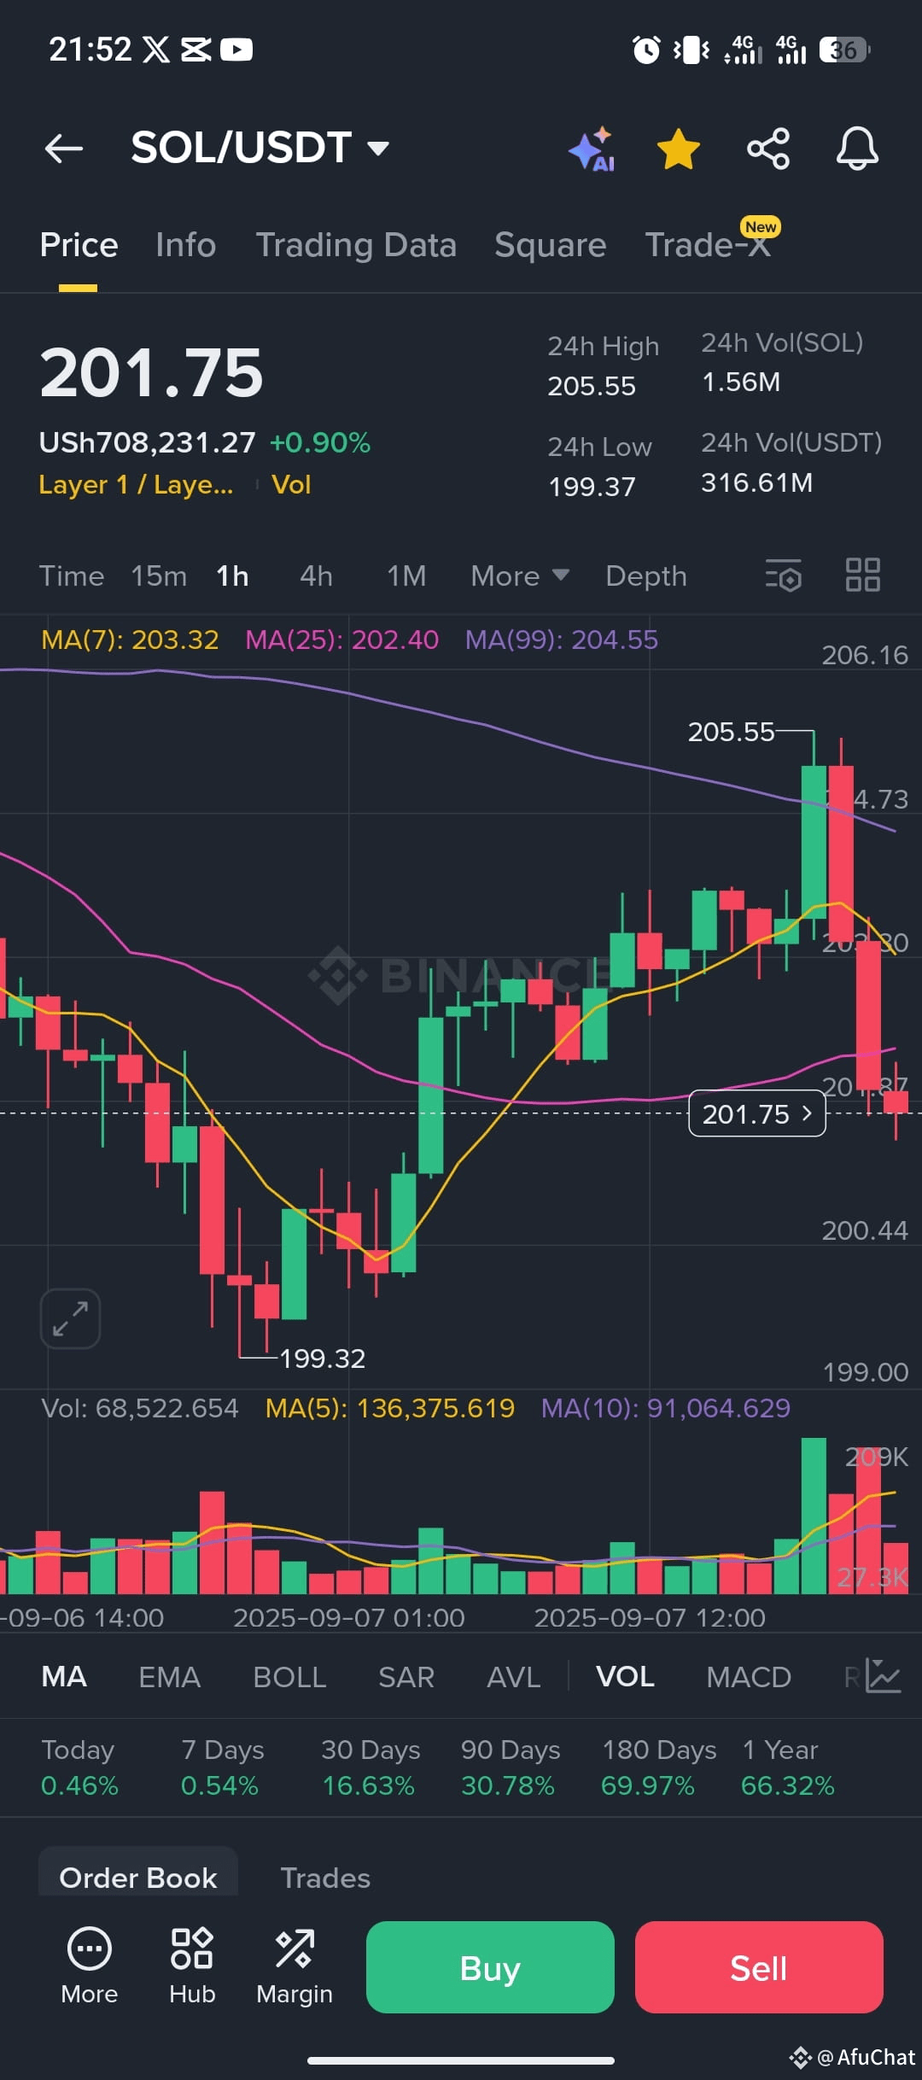
Task: Tap the 1 Year 66.32% performance
Action: pyautogui.click(x=787, y=1767)
